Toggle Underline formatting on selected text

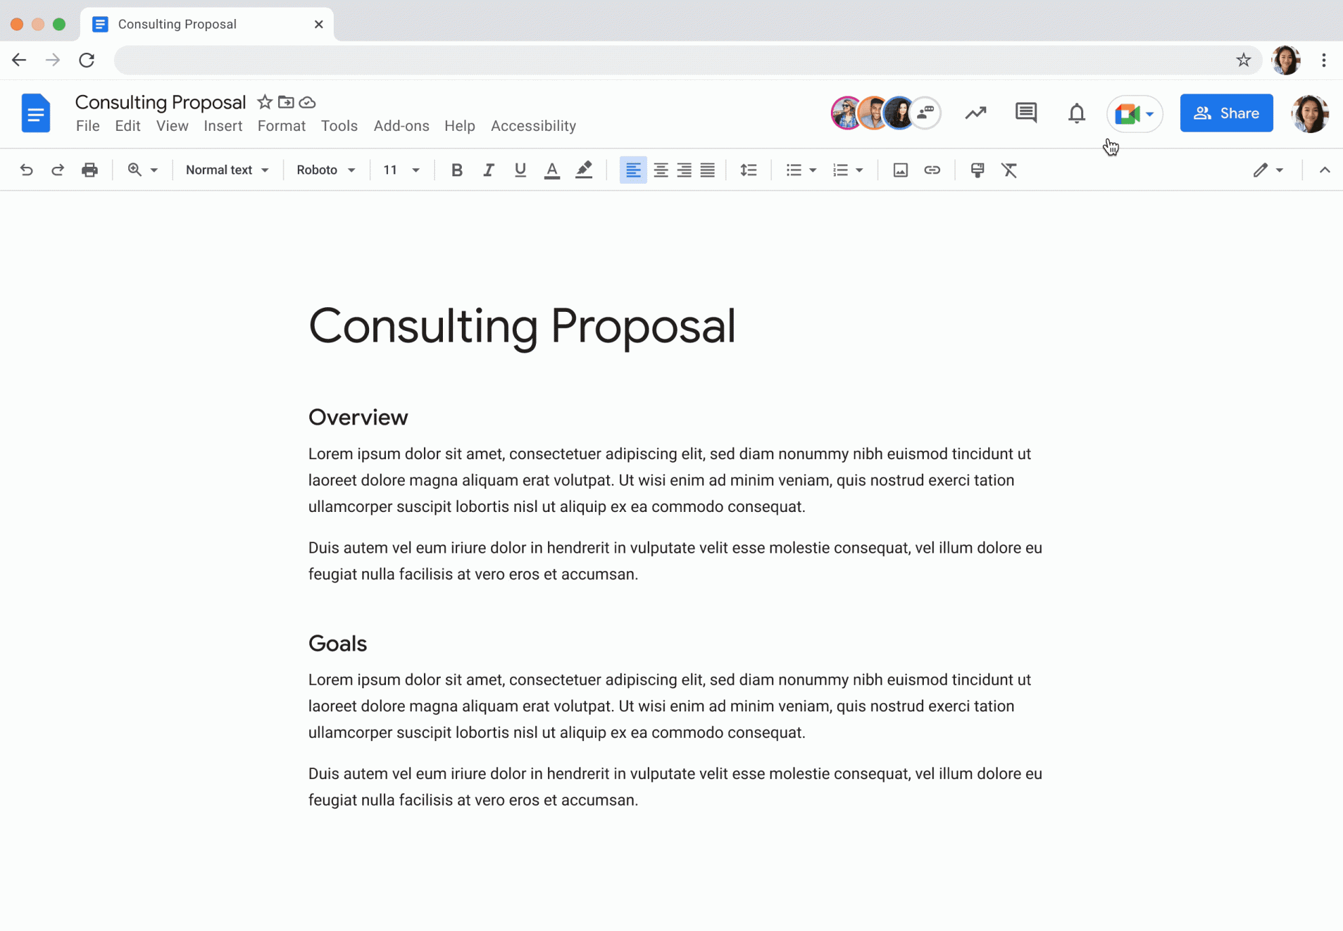click(520, 170)
